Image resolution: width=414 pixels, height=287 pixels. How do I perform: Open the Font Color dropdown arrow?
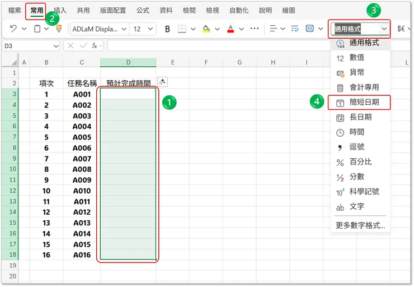click(241, 29)
